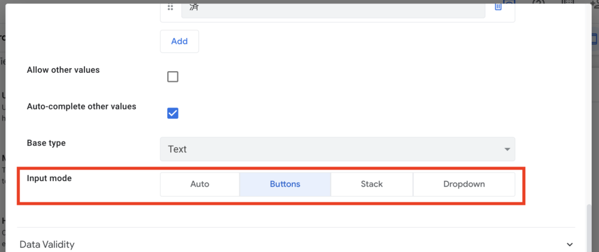Image resolution: width=599 pixels, height=252 pixels.
Task: Click the Auto-complete other values label
Action: pos(81,106)
